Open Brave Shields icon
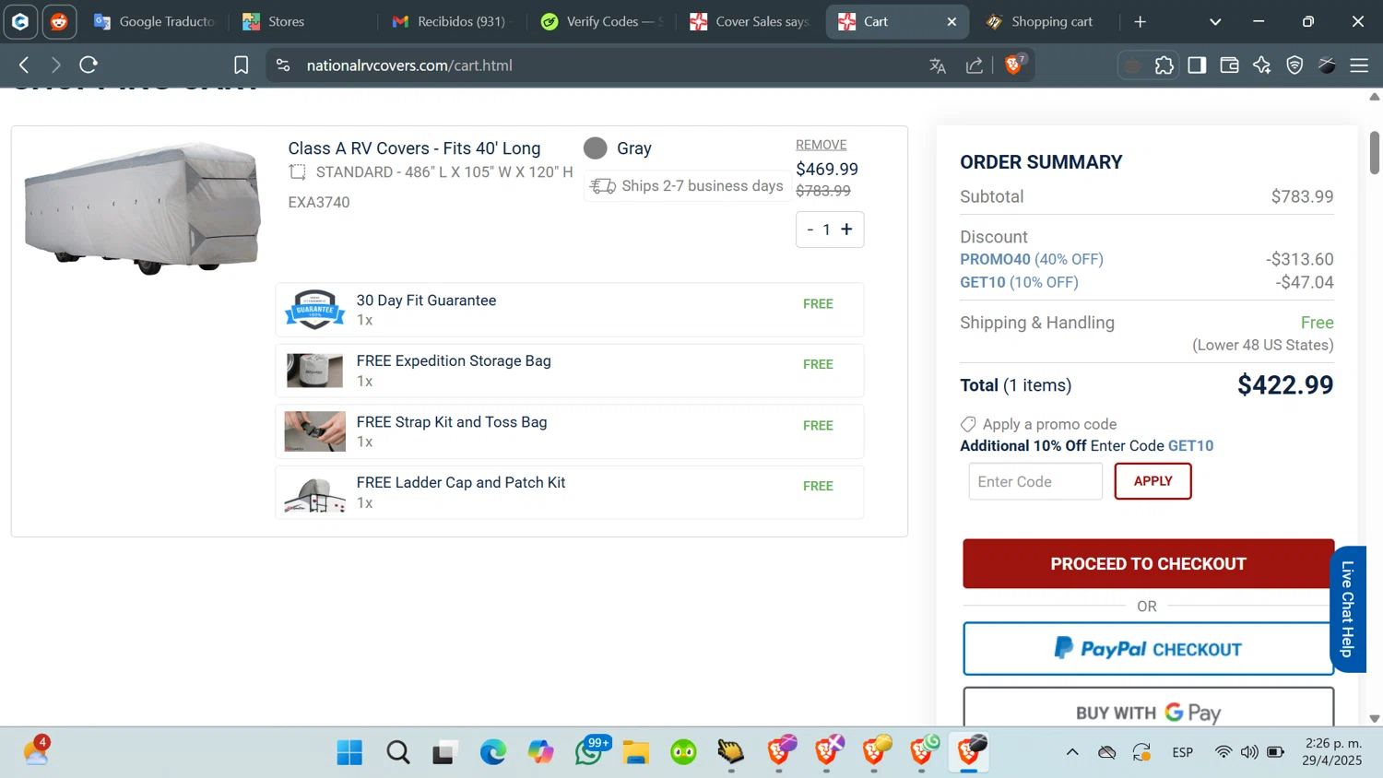The height and width of the screenshot is (778, 1383). pyautogui.click(x=1014, y=65)
